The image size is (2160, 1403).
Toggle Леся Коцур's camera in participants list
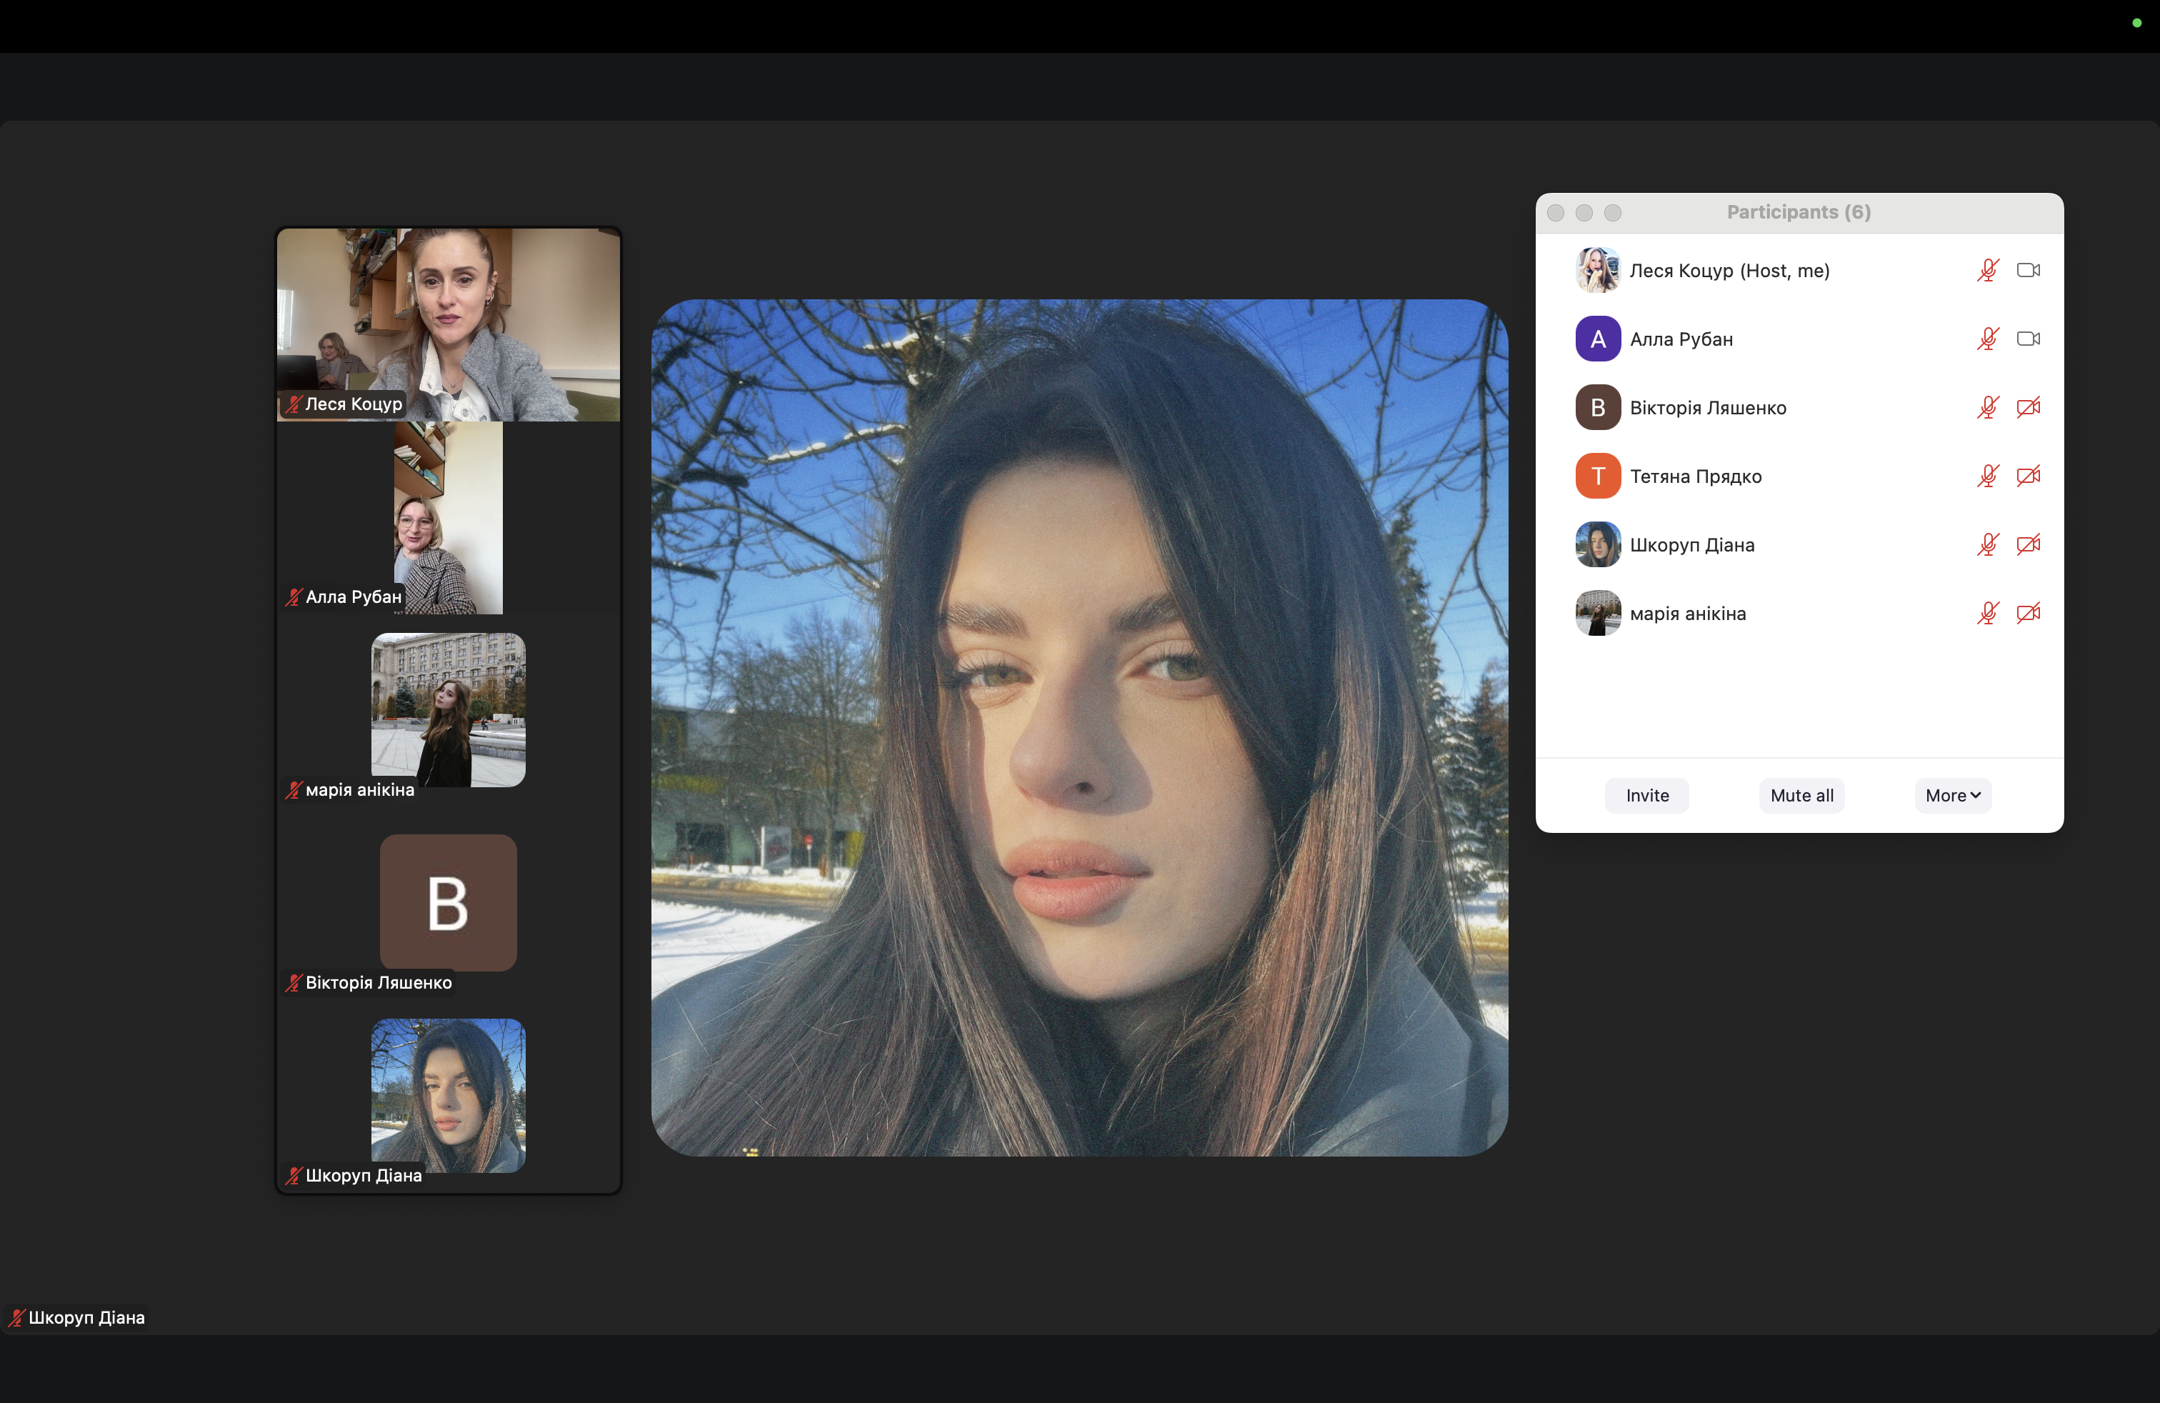pos(2029,271)
